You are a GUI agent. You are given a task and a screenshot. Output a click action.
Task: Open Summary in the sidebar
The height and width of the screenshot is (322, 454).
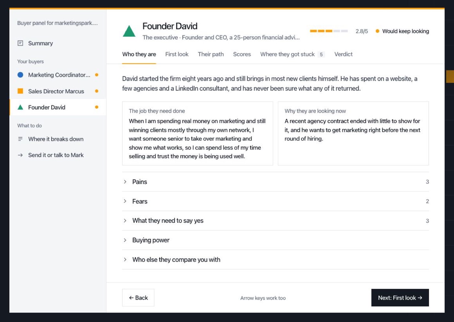click(58, 43)
